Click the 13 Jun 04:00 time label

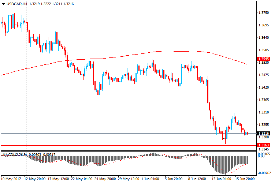pyautogui.click(x=222, y=179)
